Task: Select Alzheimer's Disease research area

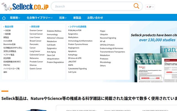Action: click(x=55, y=38)
